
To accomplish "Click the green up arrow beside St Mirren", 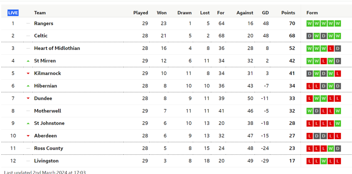I will (28, 61).
